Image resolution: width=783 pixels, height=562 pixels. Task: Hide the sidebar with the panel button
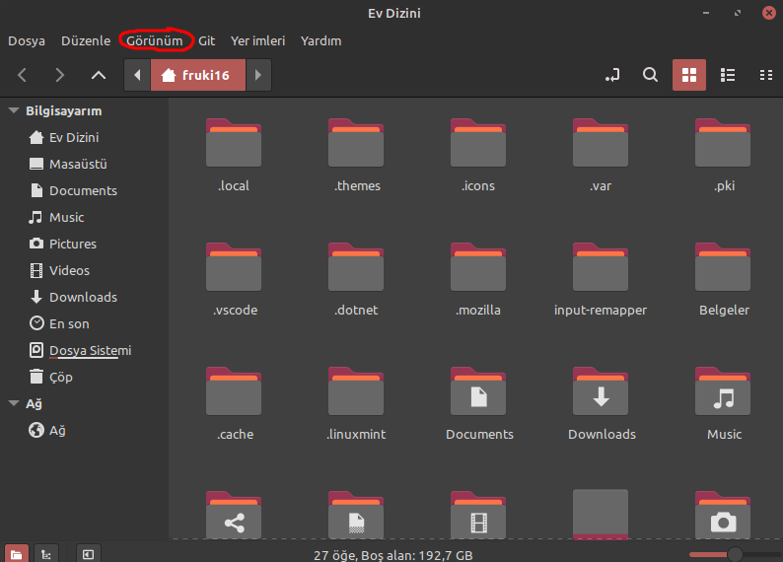[x=89, y=554]
